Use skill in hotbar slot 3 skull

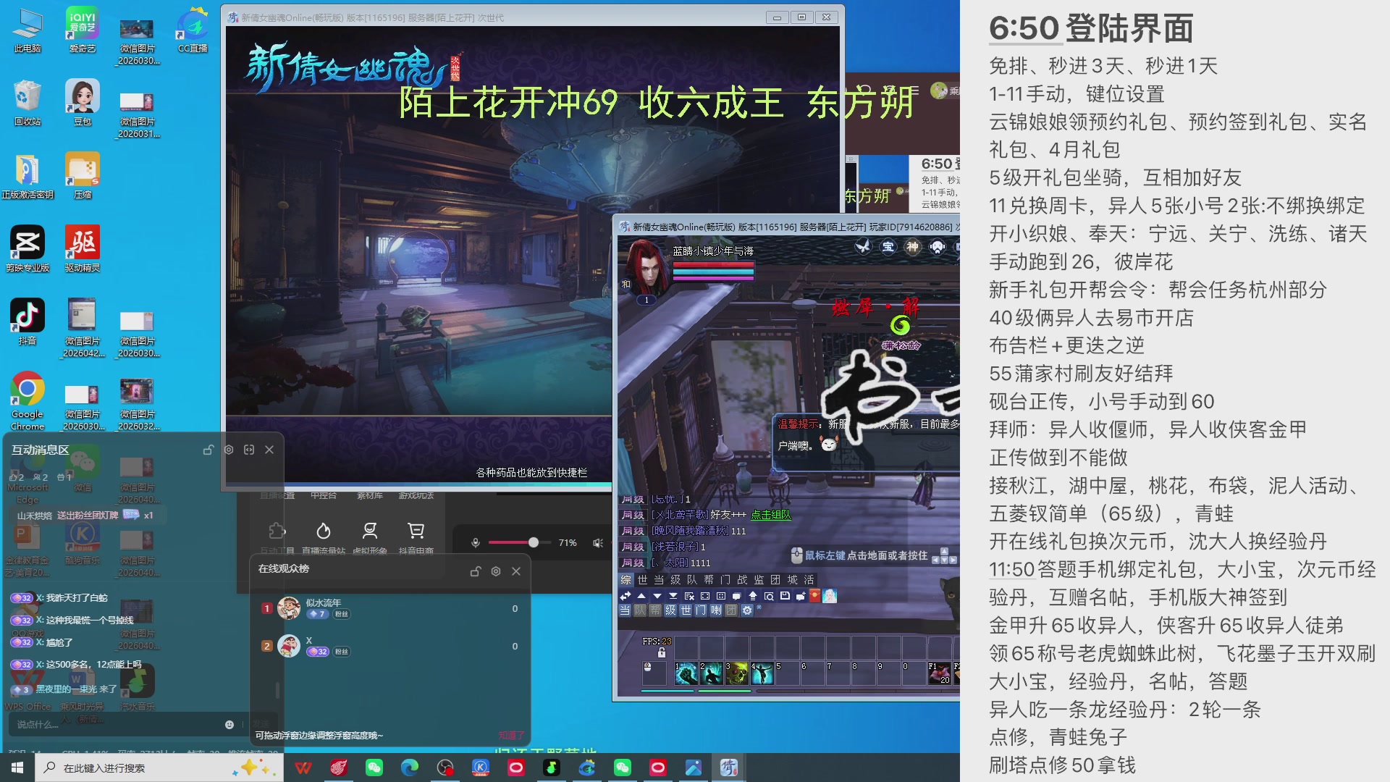tap(737, 674)
